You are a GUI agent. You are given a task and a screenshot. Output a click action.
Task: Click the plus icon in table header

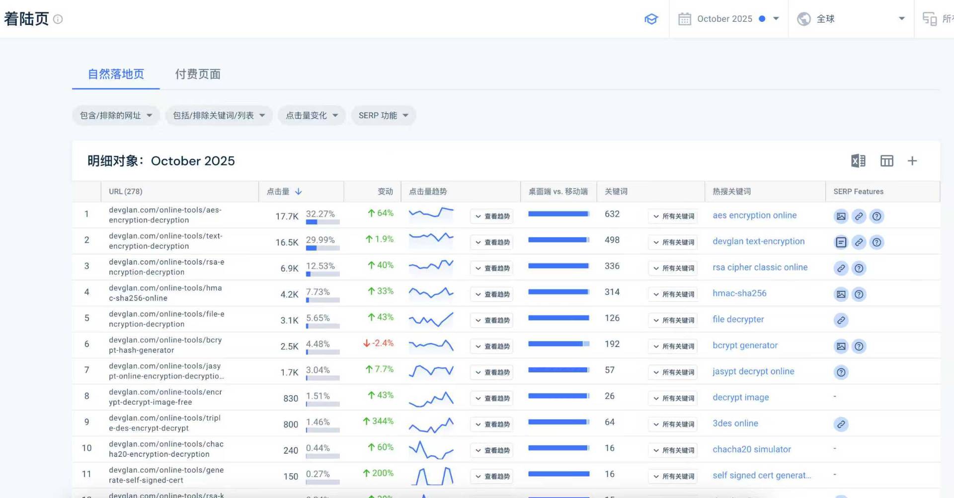[912, 161]
